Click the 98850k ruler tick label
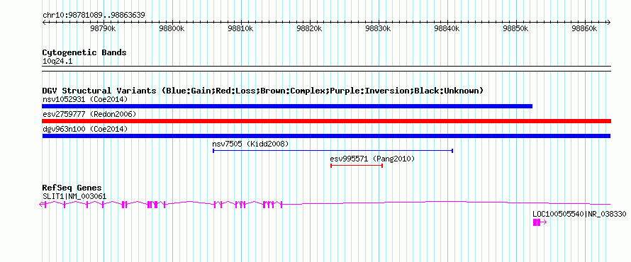 tap(516, 29)
